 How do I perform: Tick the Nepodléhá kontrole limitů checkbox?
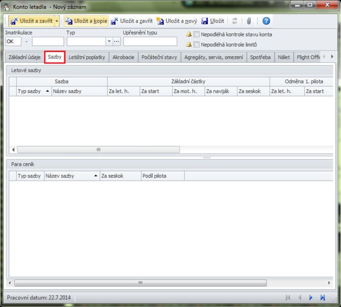point(197,45)
